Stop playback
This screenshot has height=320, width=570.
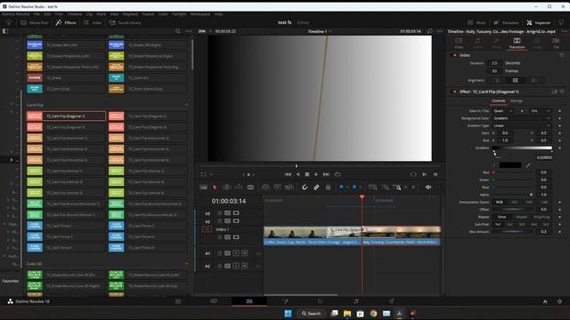306,174
